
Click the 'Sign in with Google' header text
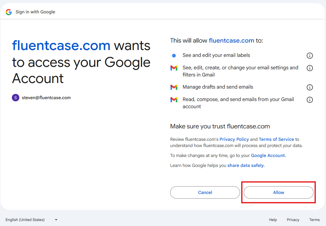35,12
